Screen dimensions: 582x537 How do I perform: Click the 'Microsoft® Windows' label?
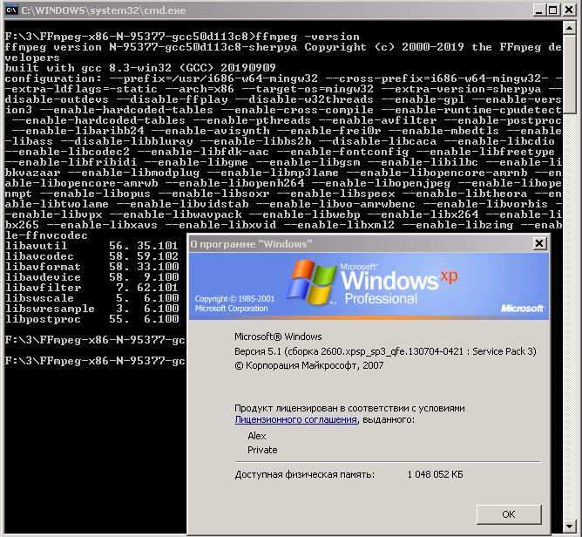(278, 336)
